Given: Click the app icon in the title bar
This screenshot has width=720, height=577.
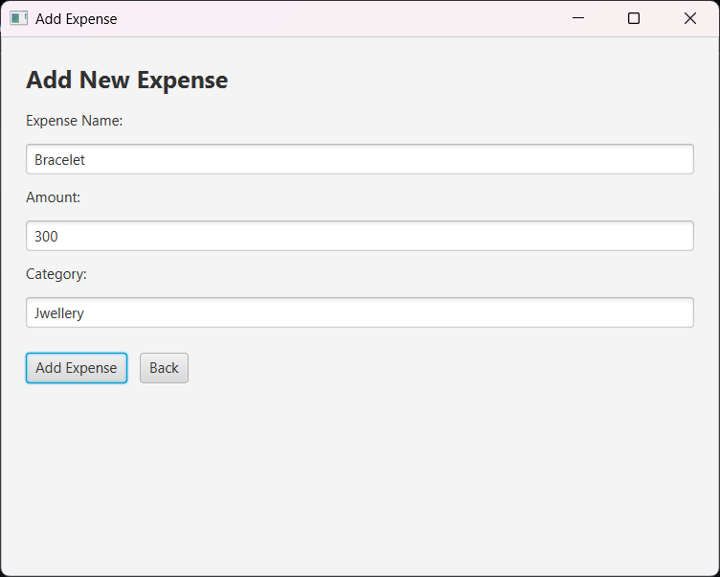Looking at the screenshot, I should 18,18.
